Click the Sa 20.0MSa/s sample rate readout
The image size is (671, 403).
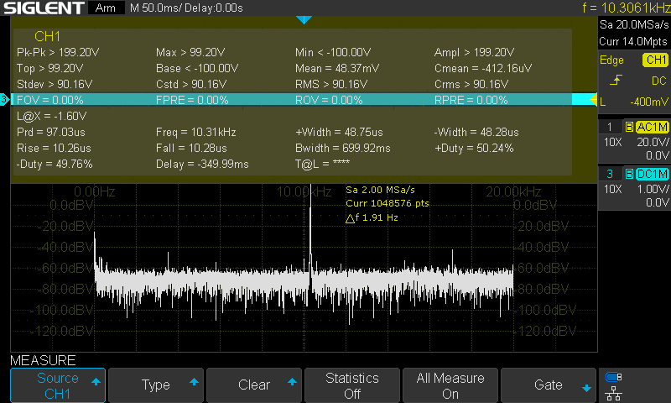tap(634, 25)
